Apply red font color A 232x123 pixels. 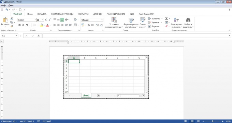click(47, 25)
